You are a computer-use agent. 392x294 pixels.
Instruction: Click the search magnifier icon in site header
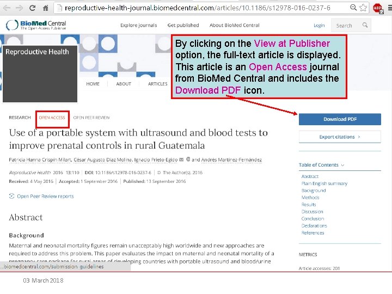click(365, 25)
